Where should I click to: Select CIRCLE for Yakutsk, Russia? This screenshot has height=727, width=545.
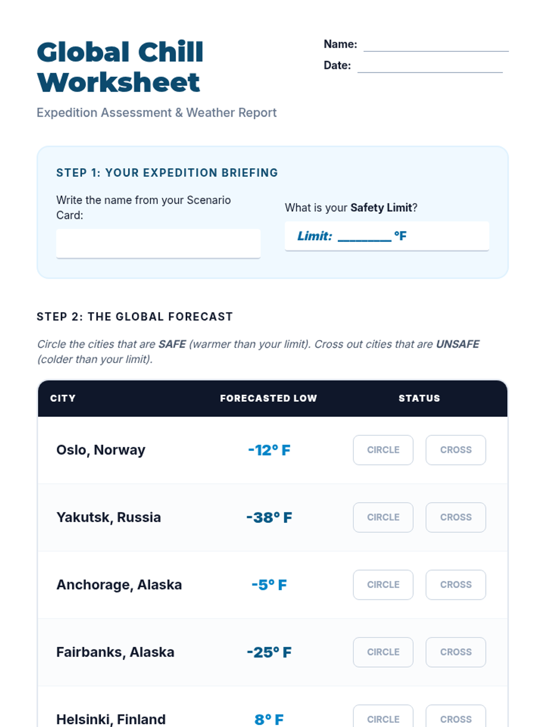point(383,517)
